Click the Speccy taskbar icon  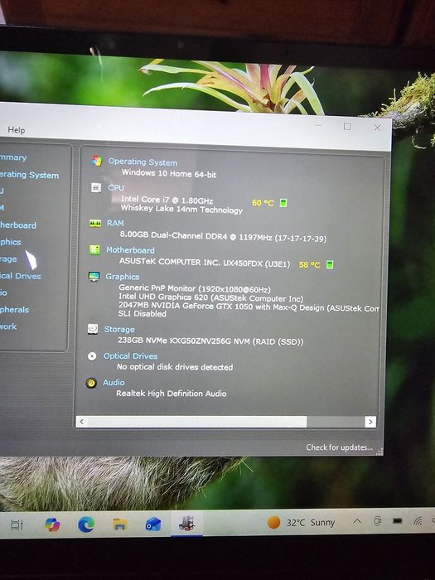[x=186, y=524]
